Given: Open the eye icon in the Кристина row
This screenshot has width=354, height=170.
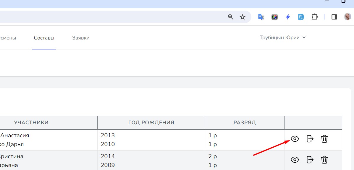Looking at the screenshot, I should coord(295,160).
